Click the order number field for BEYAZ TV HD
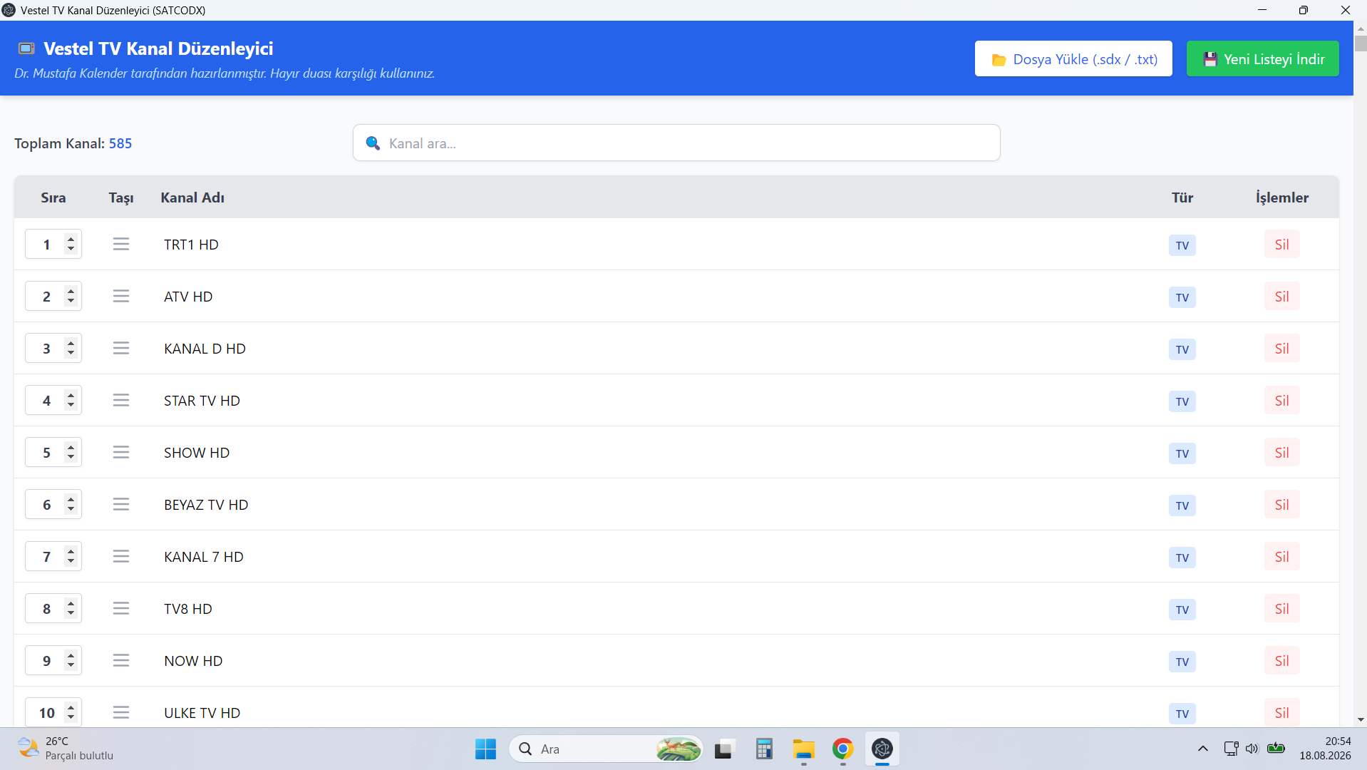 point(53,504)
